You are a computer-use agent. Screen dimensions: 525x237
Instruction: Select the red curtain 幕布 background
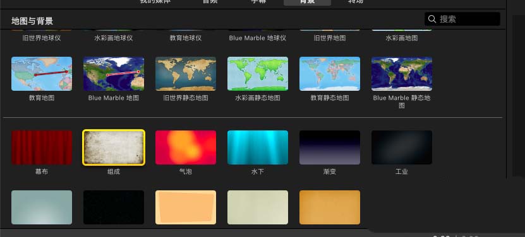tap(42, 147)
